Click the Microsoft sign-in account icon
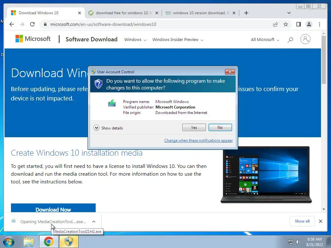331x248 pixels. pyautogui.click(x=305, y=39)
